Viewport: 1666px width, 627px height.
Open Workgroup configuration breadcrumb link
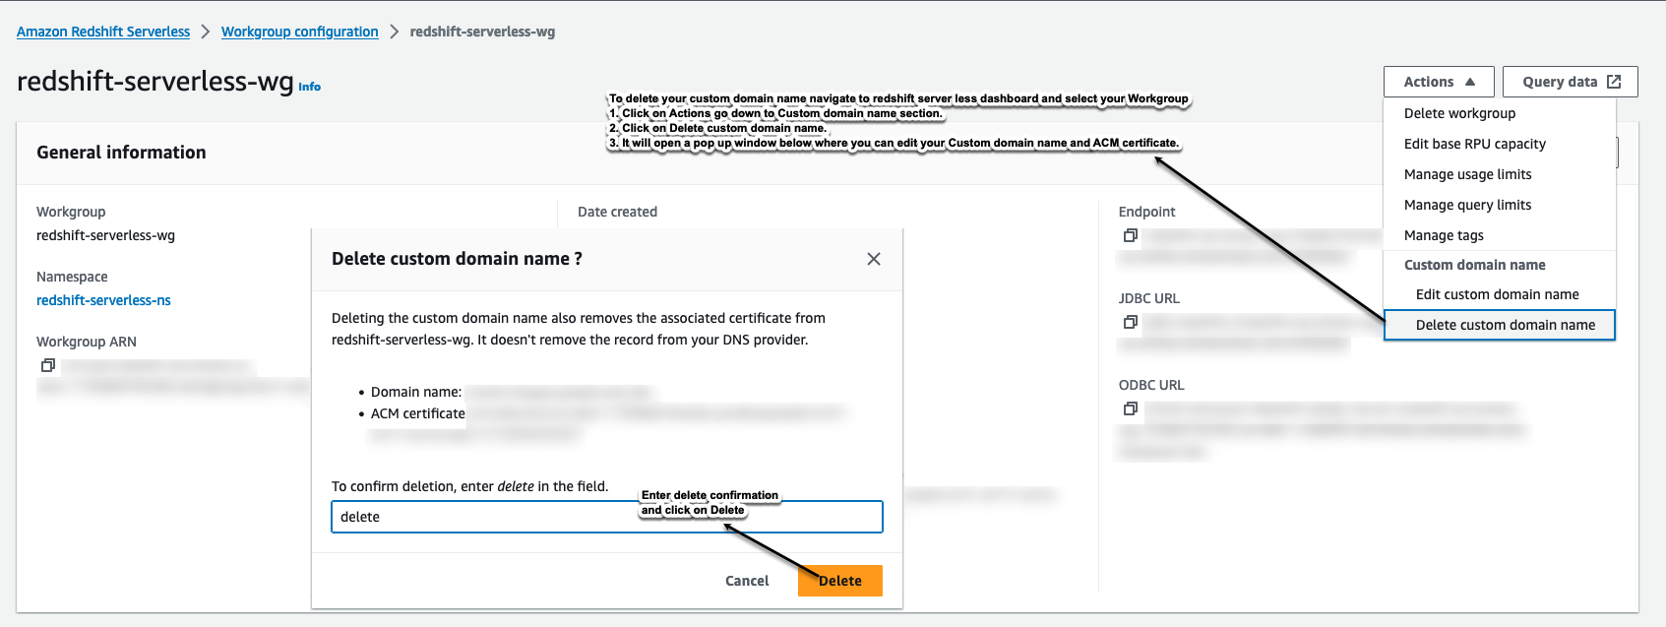click(x=300, y=31)
